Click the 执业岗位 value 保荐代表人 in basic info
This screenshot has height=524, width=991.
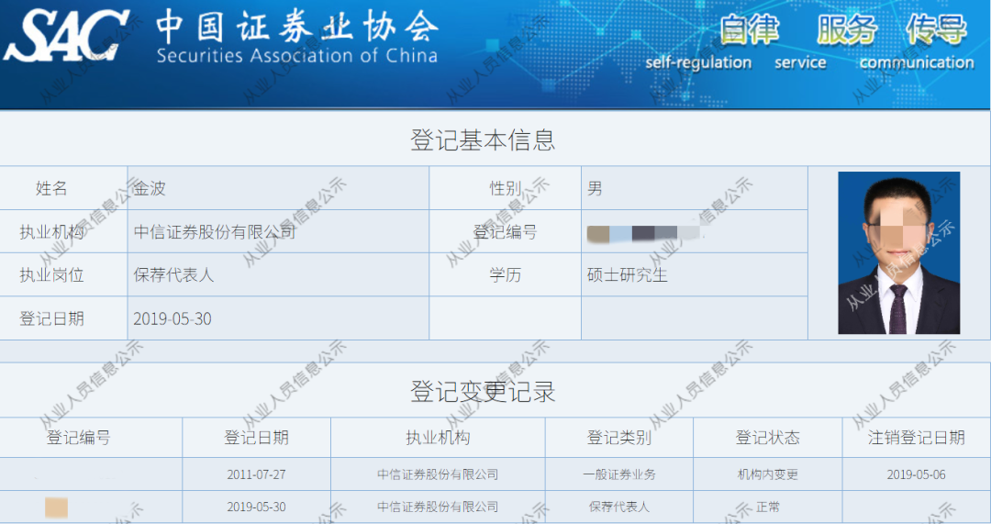click(x=174, y=274)
